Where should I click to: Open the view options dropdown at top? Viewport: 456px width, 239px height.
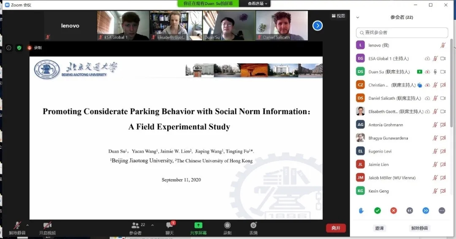[x=258, y=3]
